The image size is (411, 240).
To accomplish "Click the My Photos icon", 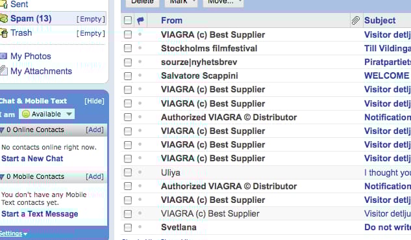I will pyautogui.click(x=3, y=56).
